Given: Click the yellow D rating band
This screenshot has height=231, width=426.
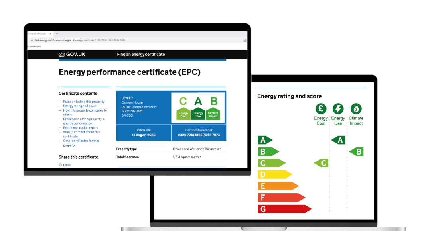Looking at the screenshot, I should click(x=275, y=174).
